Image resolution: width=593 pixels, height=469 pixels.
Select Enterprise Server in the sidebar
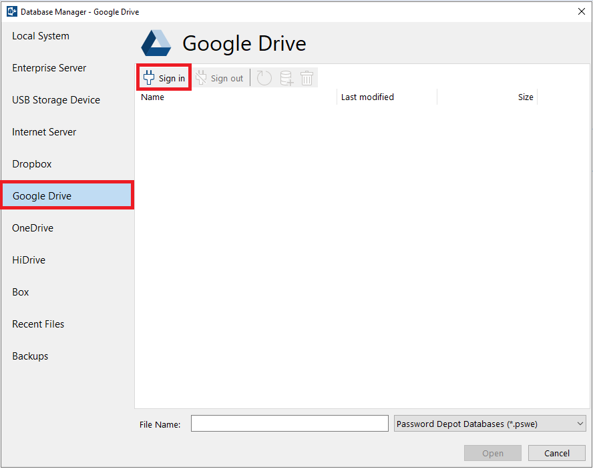[x=67, y=68]
